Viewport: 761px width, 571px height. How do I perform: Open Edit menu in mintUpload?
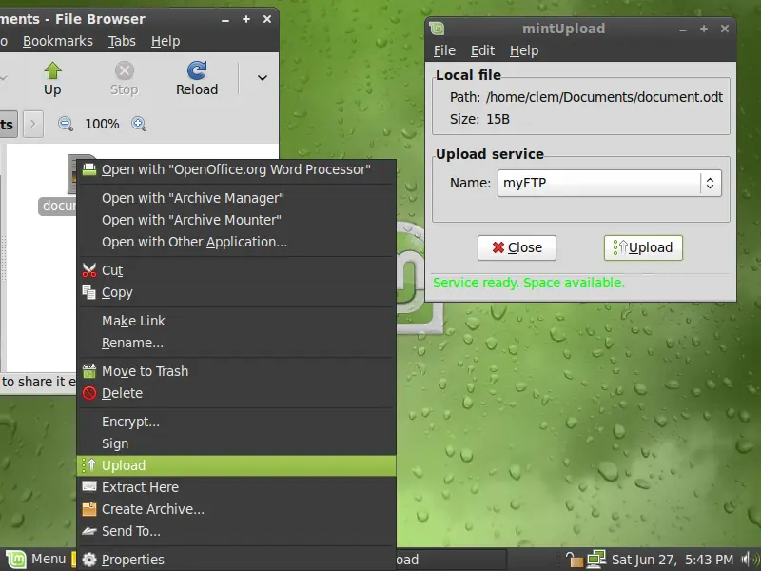click(482, 51)
